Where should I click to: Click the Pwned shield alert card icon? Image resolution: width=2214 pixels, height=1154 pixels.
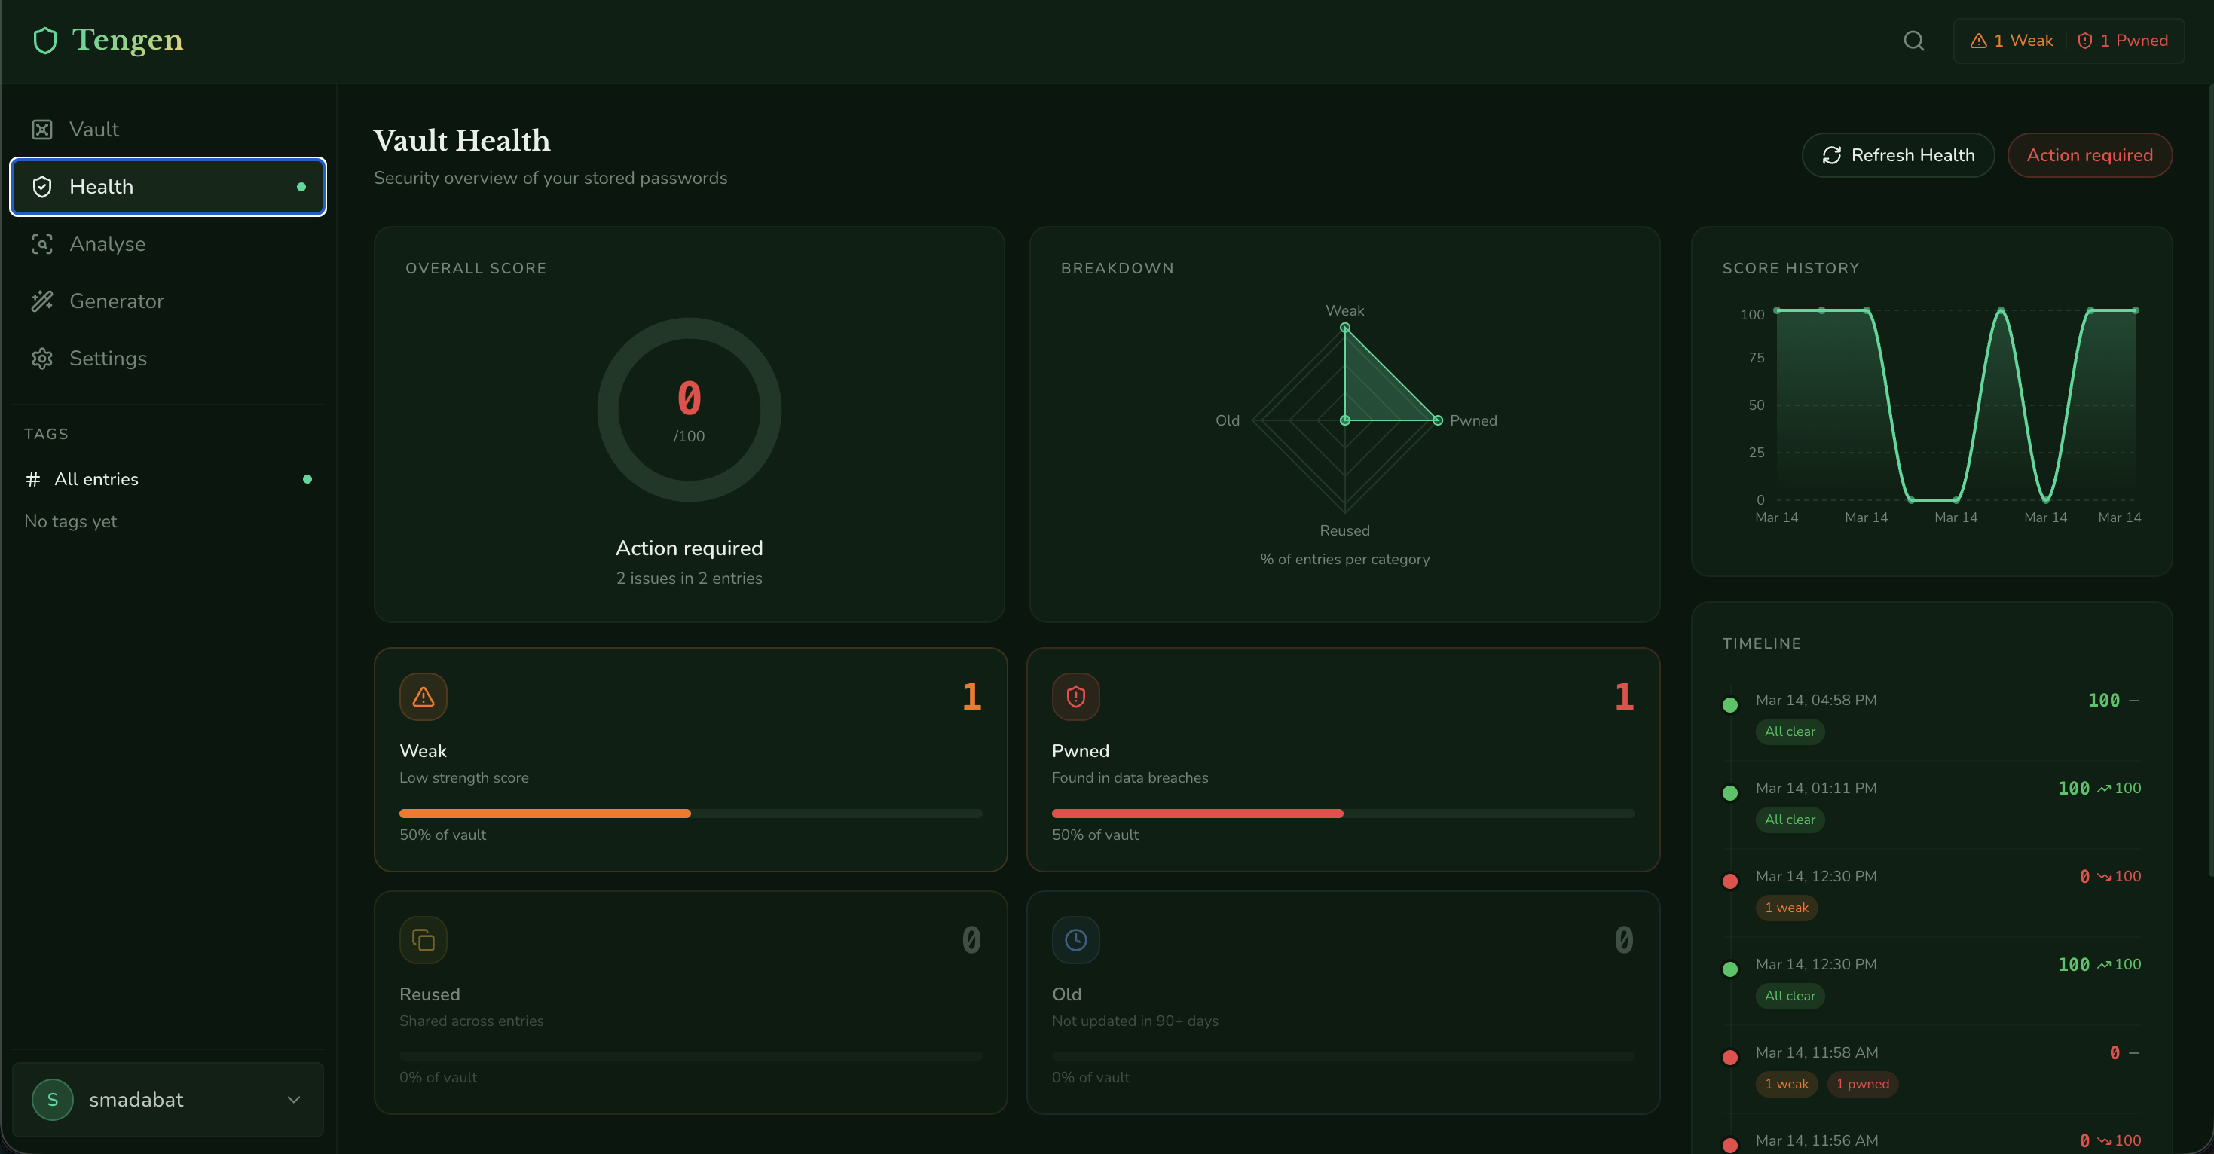tap(1075, 697)
